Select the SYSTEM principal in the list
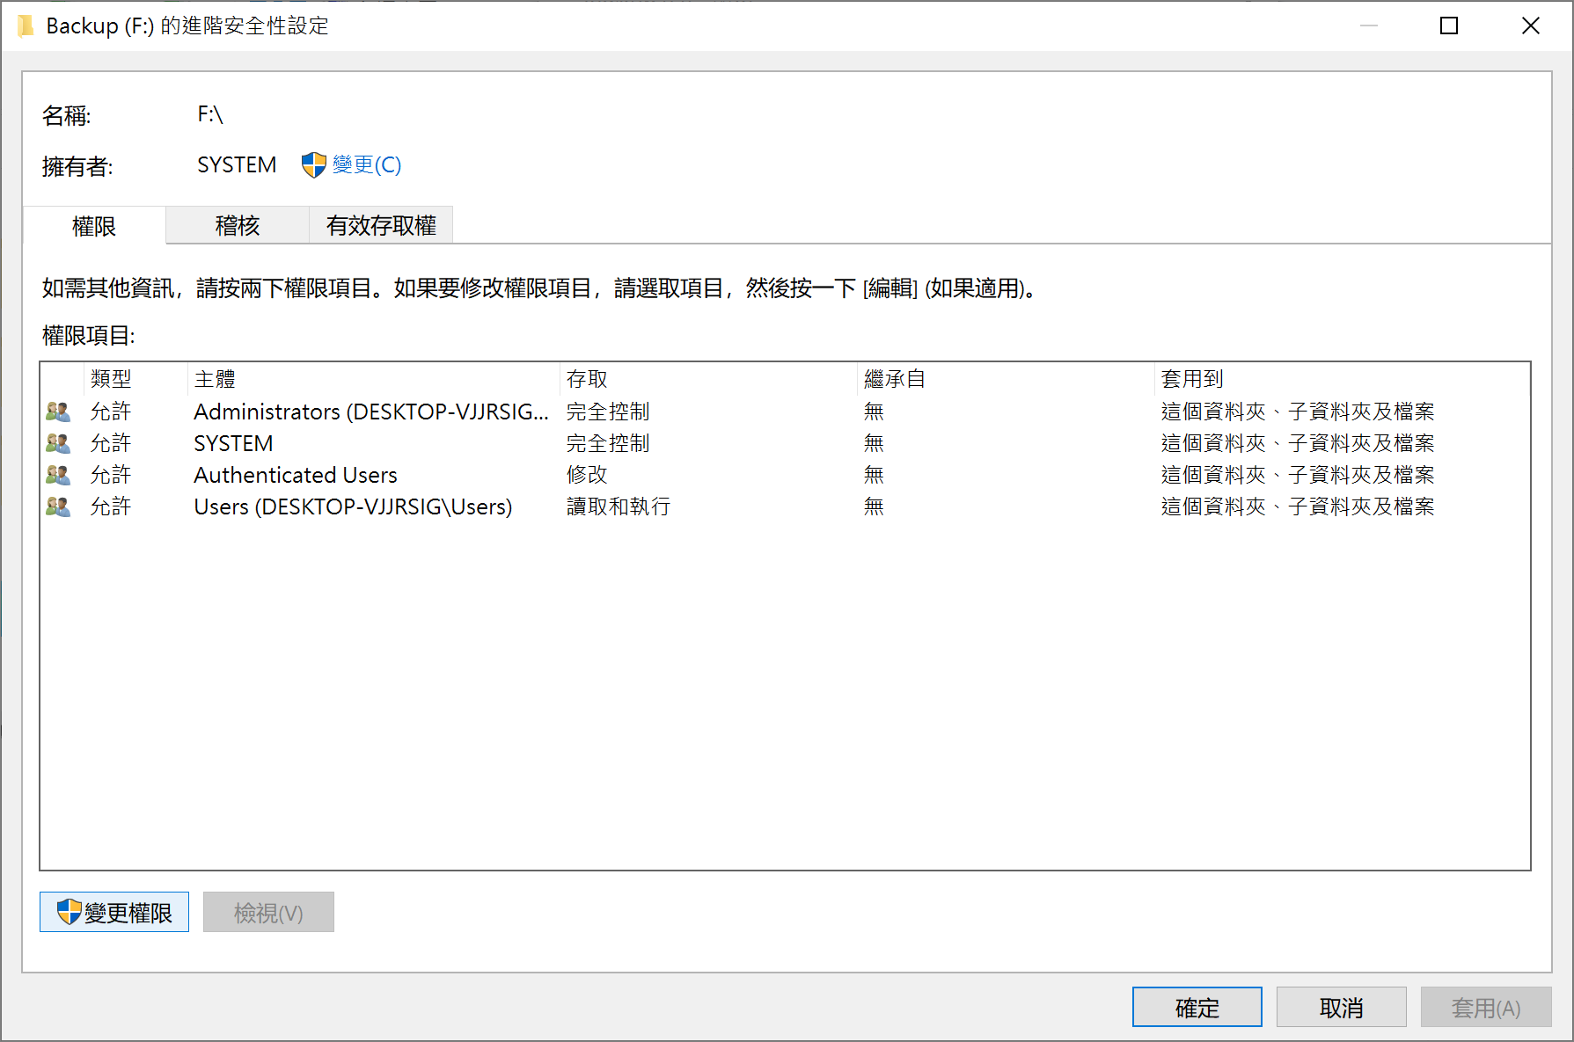Viewport: 1574px width, 1042px height. 233,443
